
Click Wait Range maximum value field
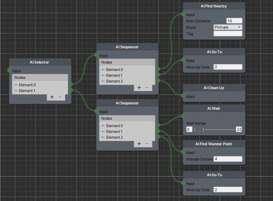click(239, 129)
